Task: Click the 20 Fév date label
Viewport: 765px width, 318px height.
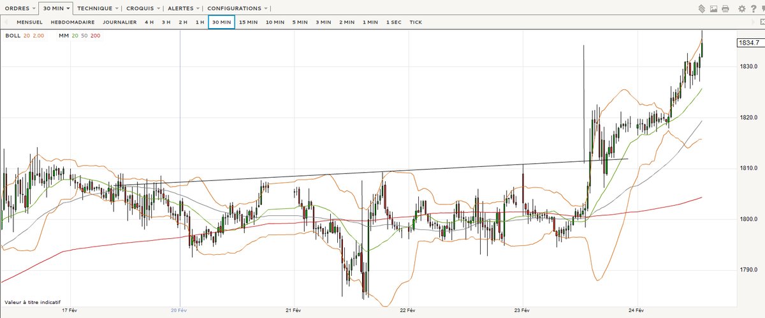Action: pyautogui.click(x=179, y=311)
